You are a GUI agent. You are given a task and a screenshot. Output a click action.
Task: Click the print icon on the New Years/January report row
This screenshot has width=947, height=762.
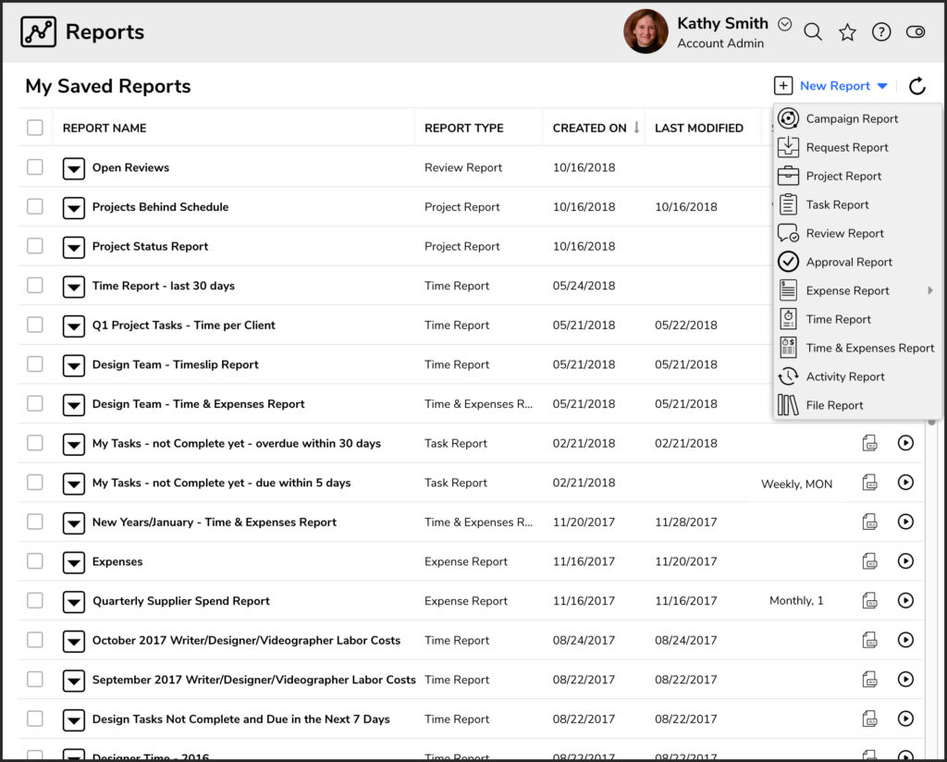[x=870, y=521]
